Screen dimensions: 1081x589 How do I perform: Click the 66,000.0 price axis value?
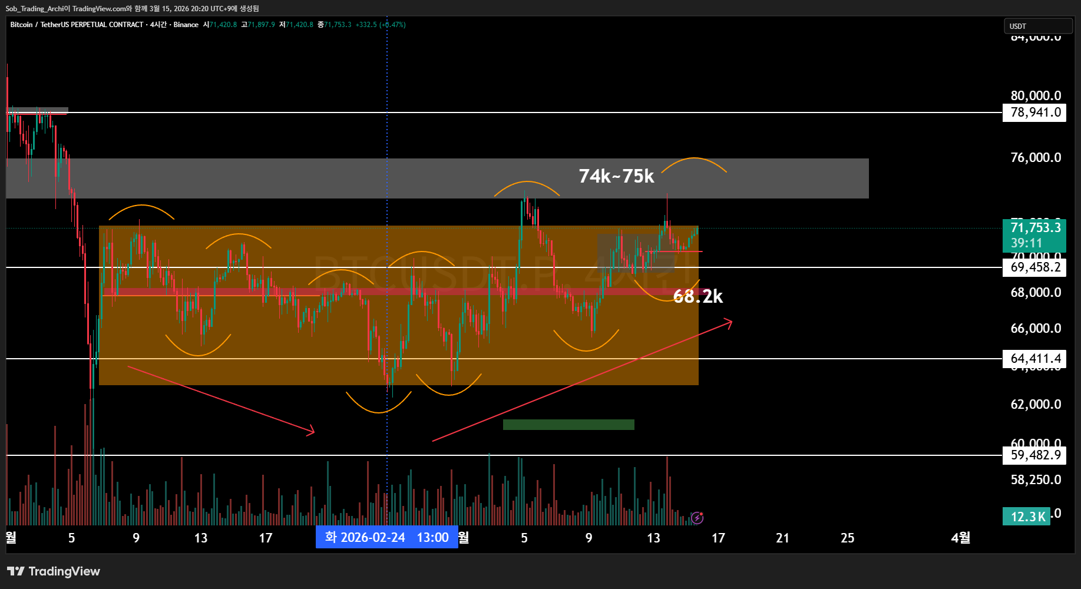coord(1036,329)
